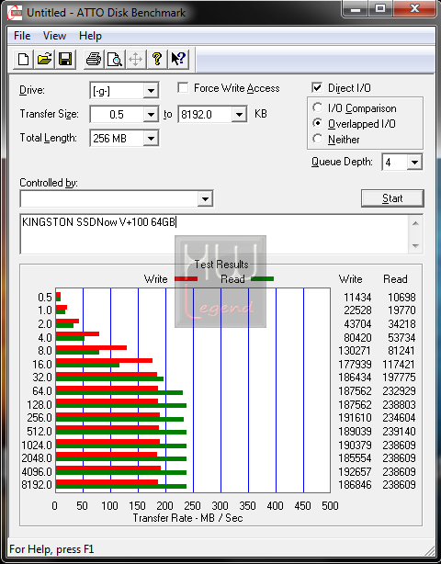
Task: Choose the Neither radio option
Action: (318, 139)
